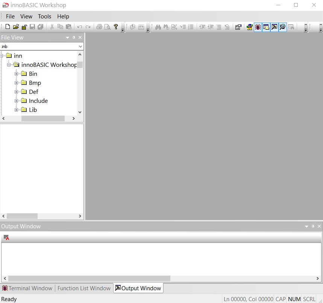The width and height of the screenshot is (323, 303).
Task: Expand the Lib folder
Action: (16, 110)
